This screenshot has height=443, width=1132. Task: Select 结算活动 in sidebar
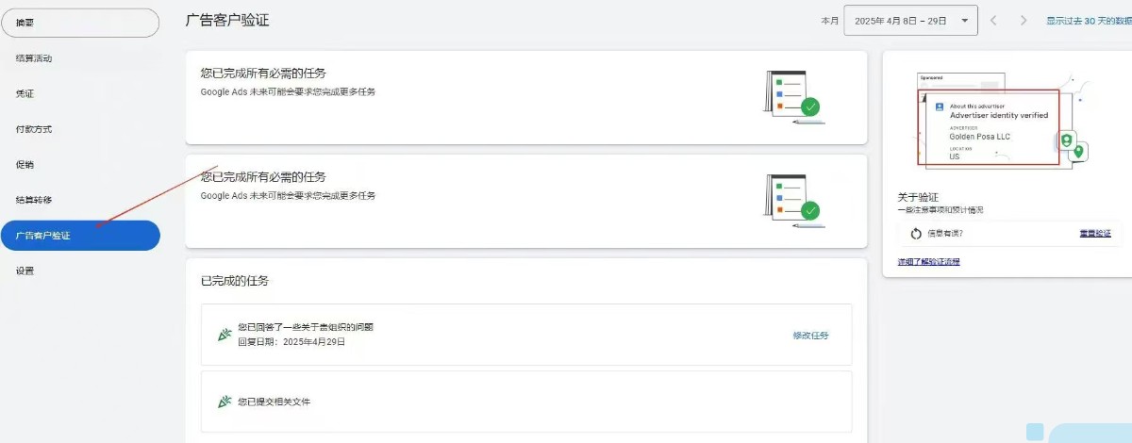tap(34, 58)
